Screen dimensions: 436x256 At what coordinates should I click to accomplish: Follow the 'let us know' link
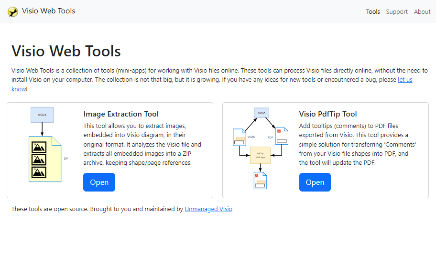[x=405, y=80]
